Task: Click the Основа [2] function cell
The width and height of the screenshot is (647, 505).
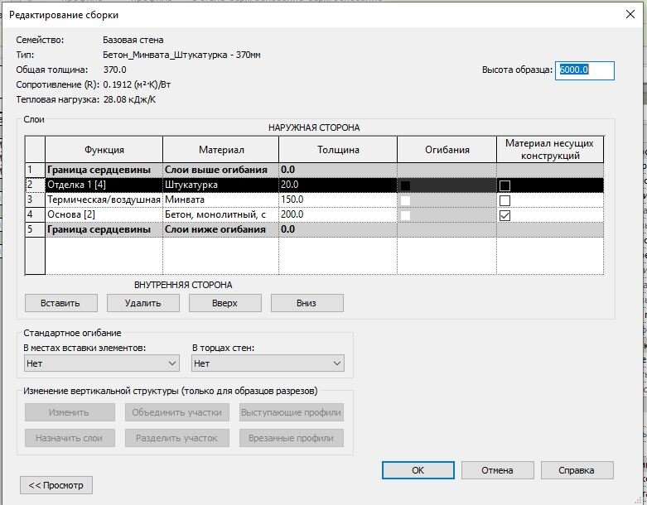Action: coord(104,214)
